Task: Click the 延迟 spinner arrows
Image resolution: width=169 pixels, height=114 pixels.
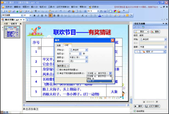Action: pyautogui.click(x=81, y=54)
